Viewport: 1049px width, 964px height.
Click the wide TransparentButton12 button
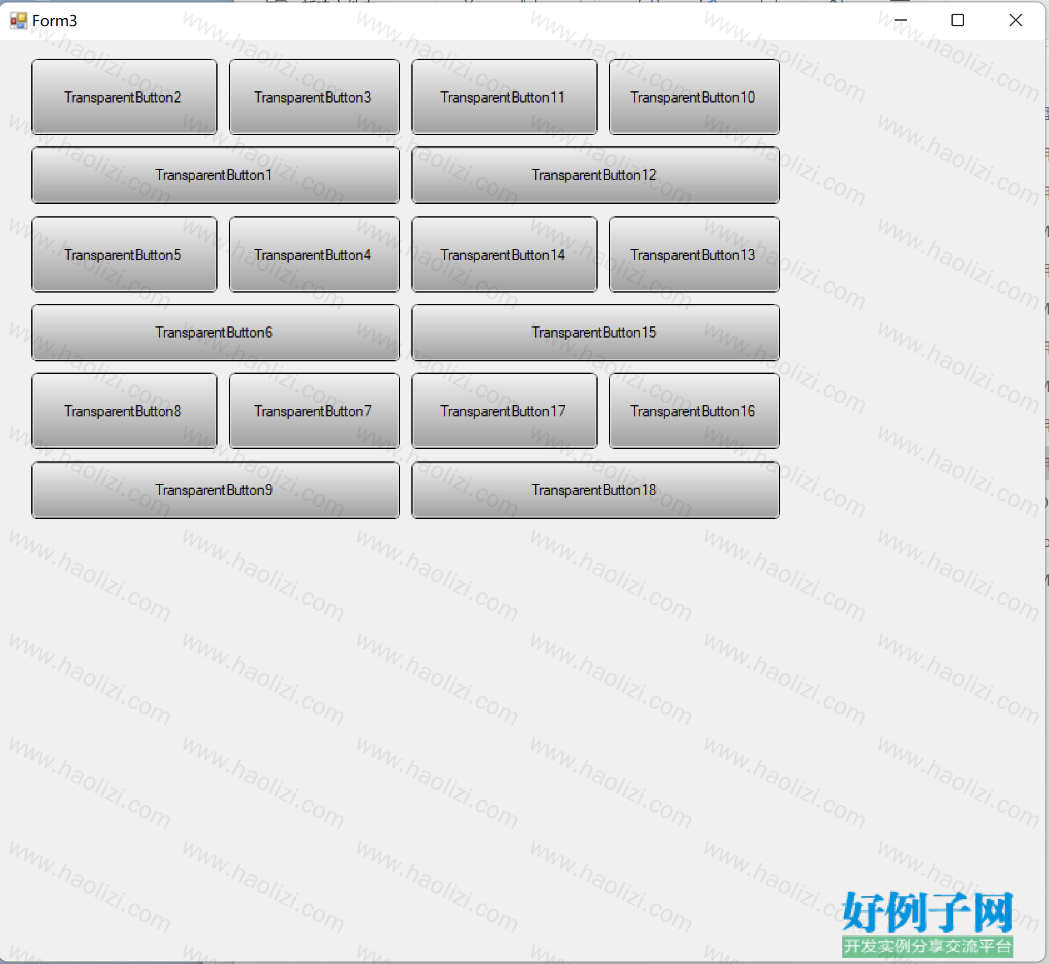596,175
